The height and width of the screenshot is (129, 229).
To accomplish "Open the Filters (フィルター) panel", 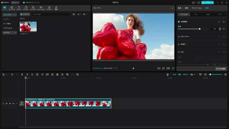I will pos(49,8).
